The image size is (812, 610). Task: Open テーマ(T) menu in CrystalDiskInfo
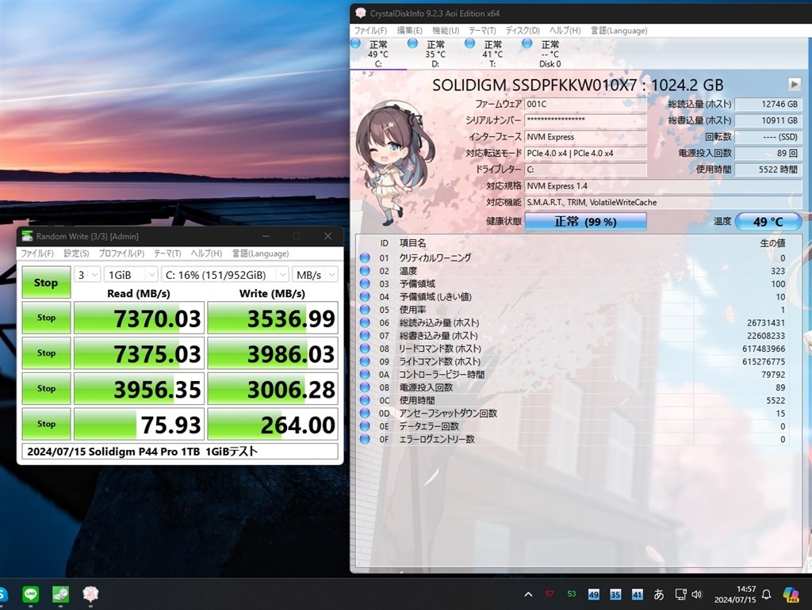pyautogui.click(x=482, y=31)
